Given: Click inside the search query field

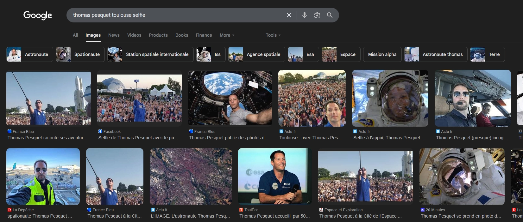Looking at the screenshot, I should click(174, 15).
